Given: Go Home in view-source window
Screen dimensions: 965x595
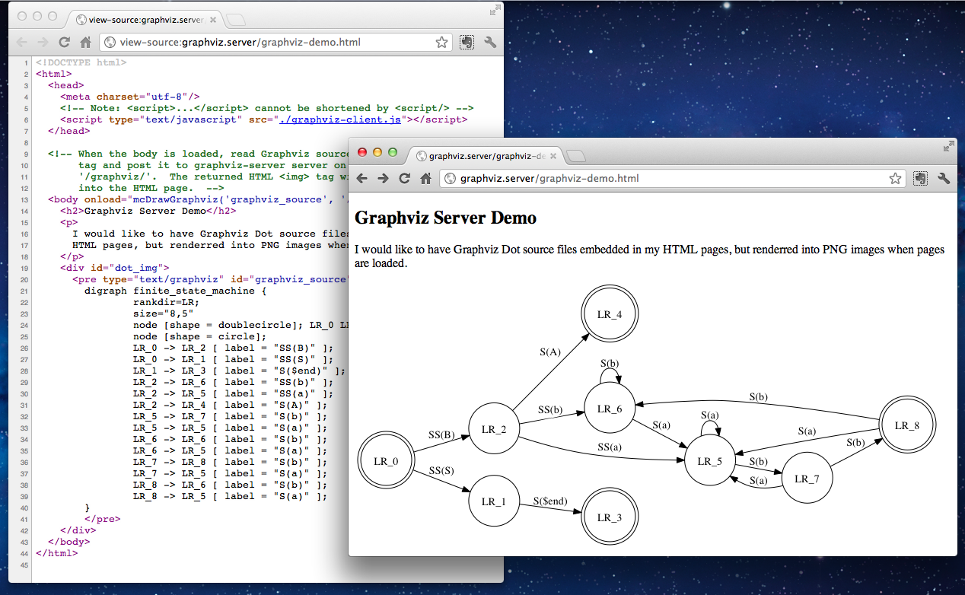Looking at the screenshot, I should 85,43.
